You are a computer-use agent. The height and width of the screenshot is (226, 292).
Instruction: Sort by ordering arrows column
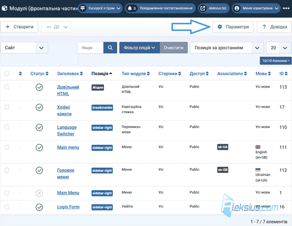coord(20,74)
